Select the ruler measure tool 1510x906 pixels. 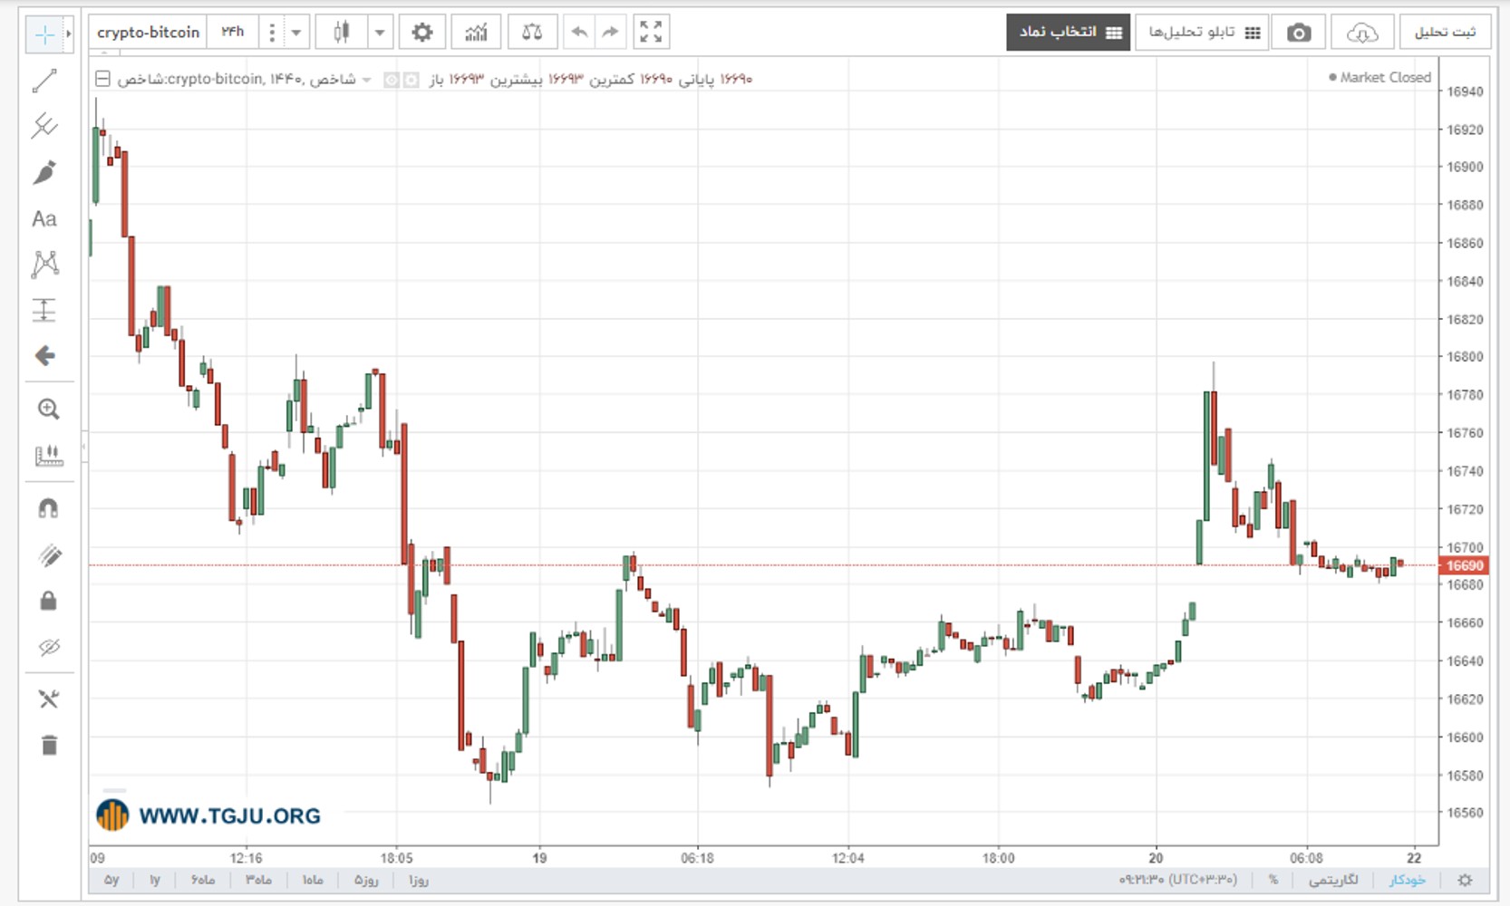[x=49, y=455]
